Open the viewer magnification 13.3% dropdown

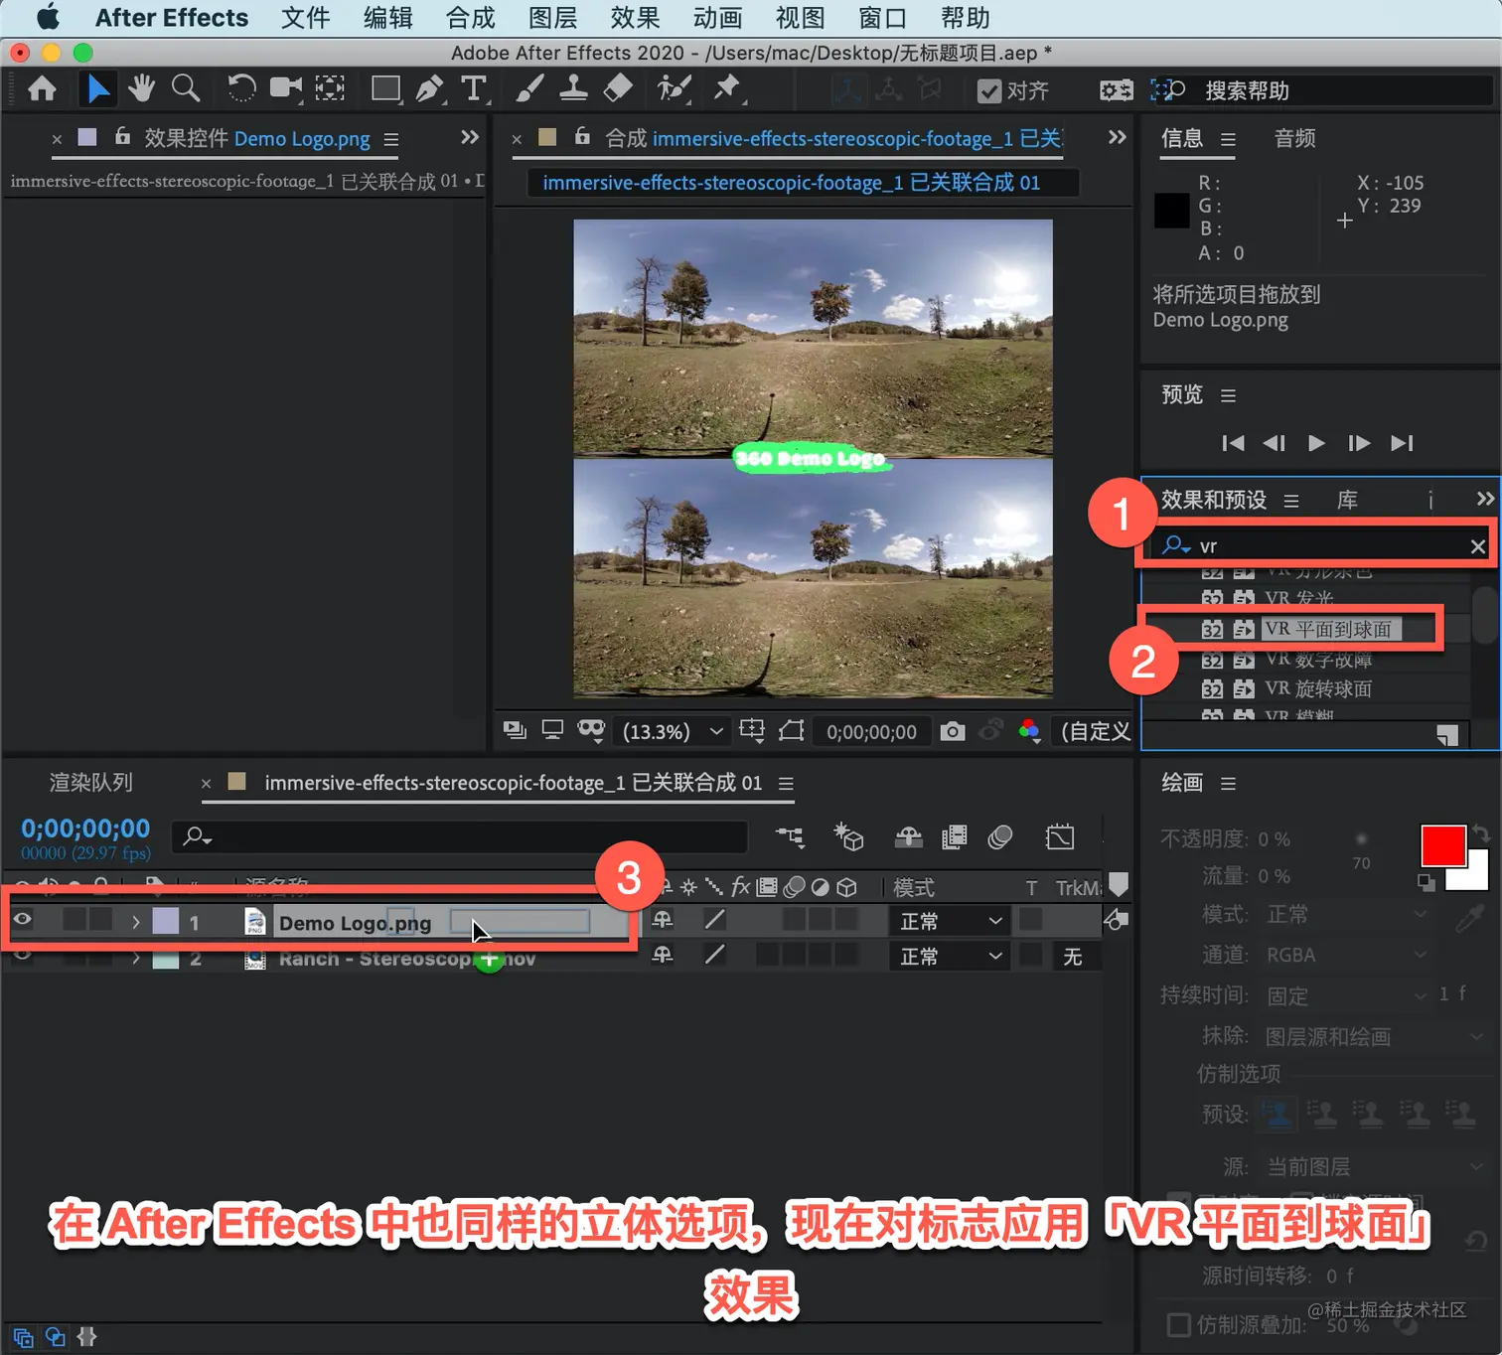673,732
